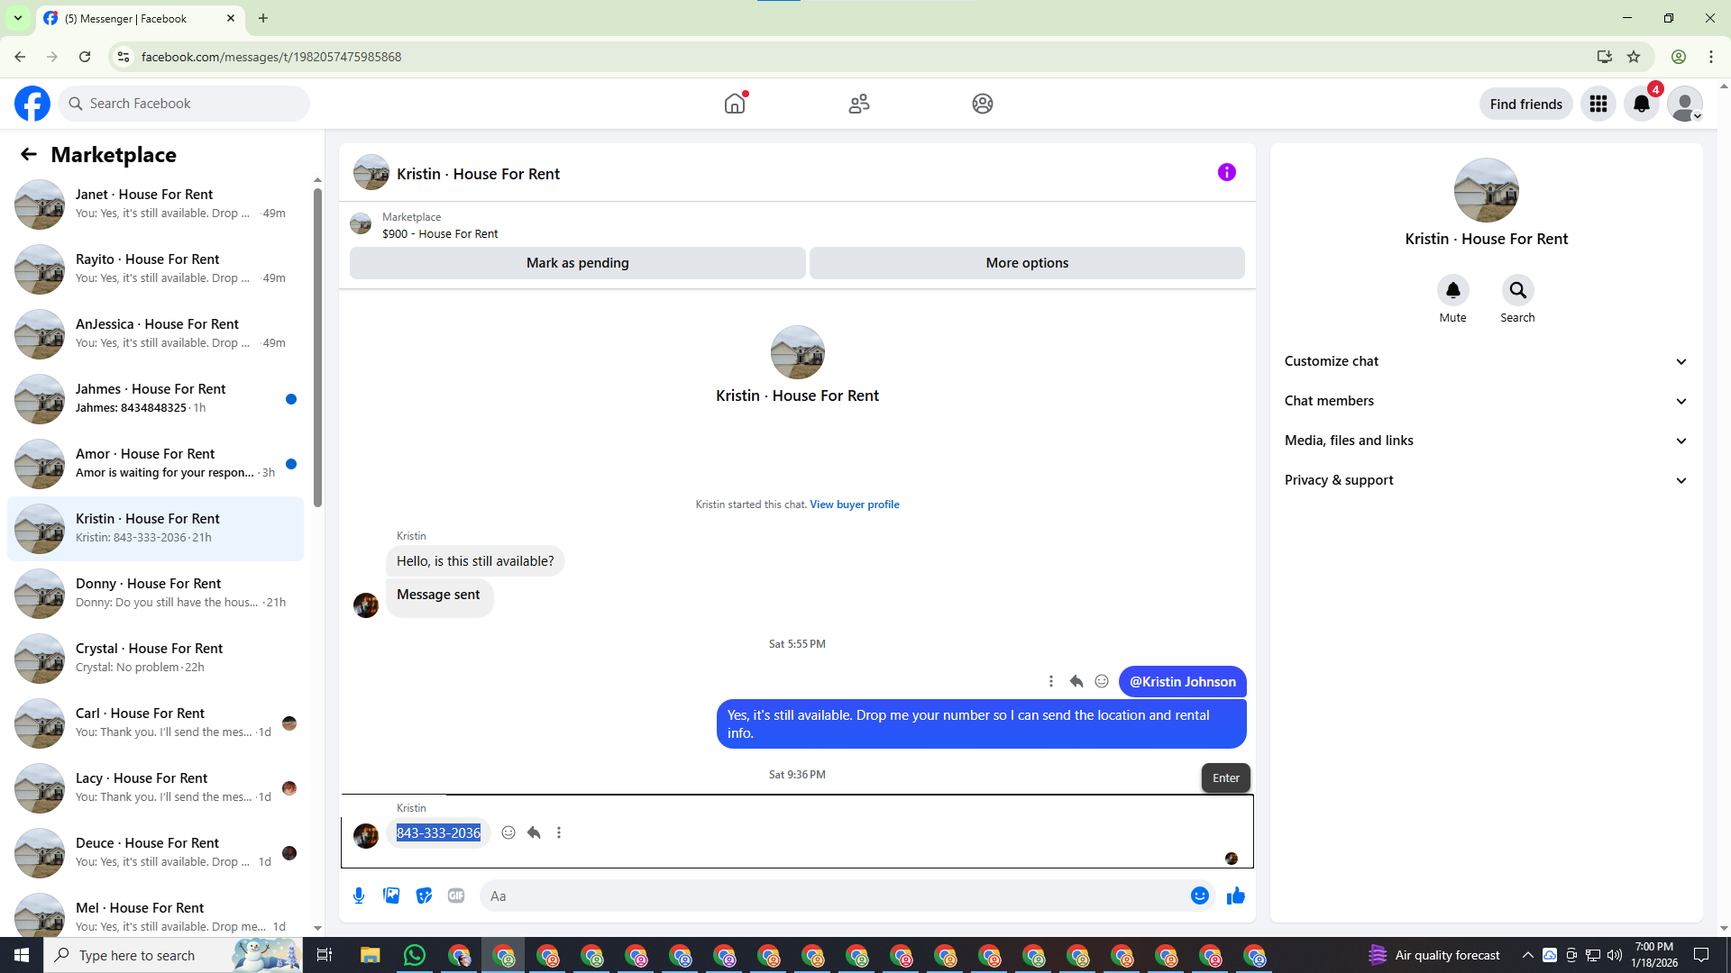The image size is (1731, 973).
Task: Open Facebook notifications bell
Action: [1641, 104]
